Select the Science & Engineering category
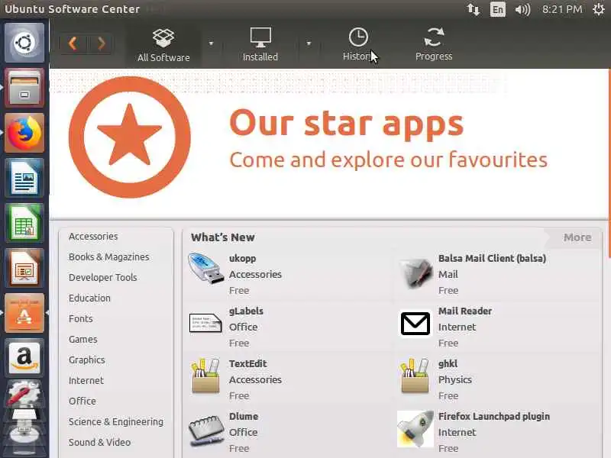The image size is (611, 458). (x=116, y=422)
